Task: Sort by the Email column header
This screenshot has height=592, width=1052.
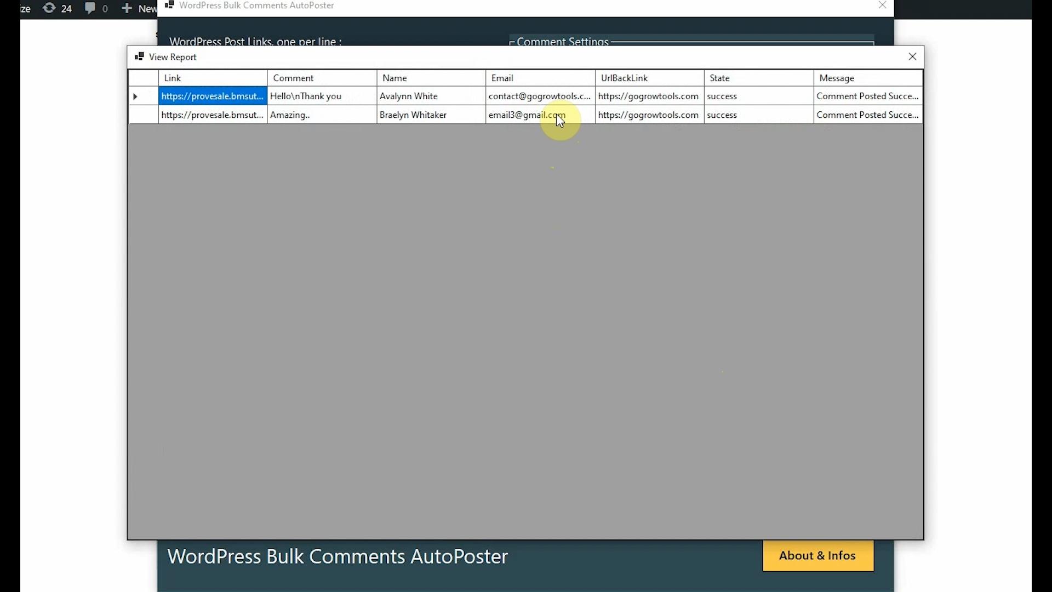Action: [502, 78]
